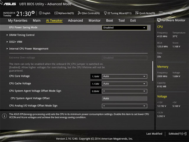Image resolution: width=189 pixels, height=142 pixels.
Task: Click CPU temperature 37°C value
Action: pos(175,36)
